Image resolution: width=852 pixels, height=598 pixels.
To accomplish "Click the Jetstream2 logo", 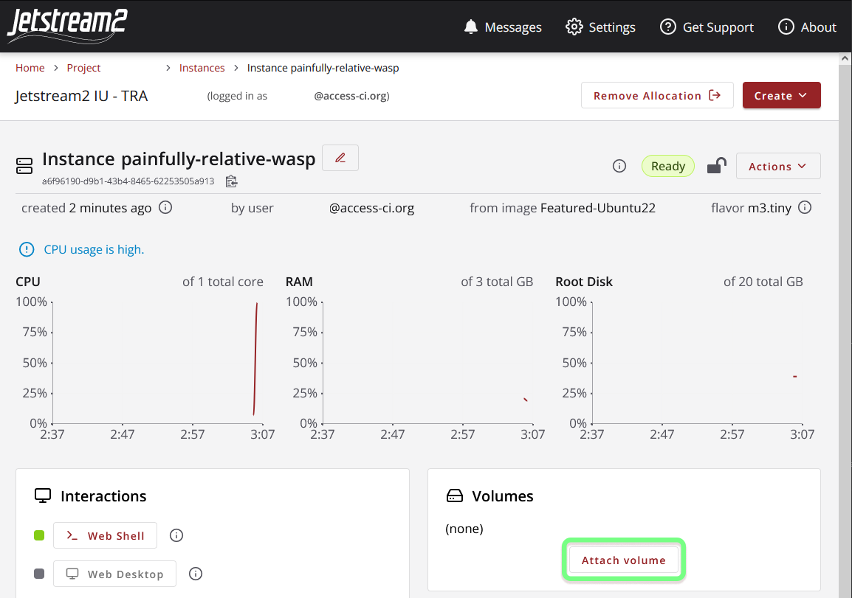I will coord(66,26).
